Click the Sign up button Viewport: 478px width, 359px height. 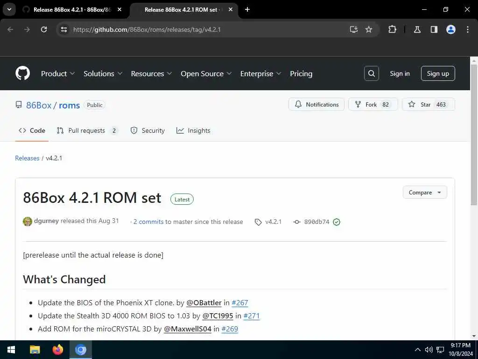click(x=438, y=73)
